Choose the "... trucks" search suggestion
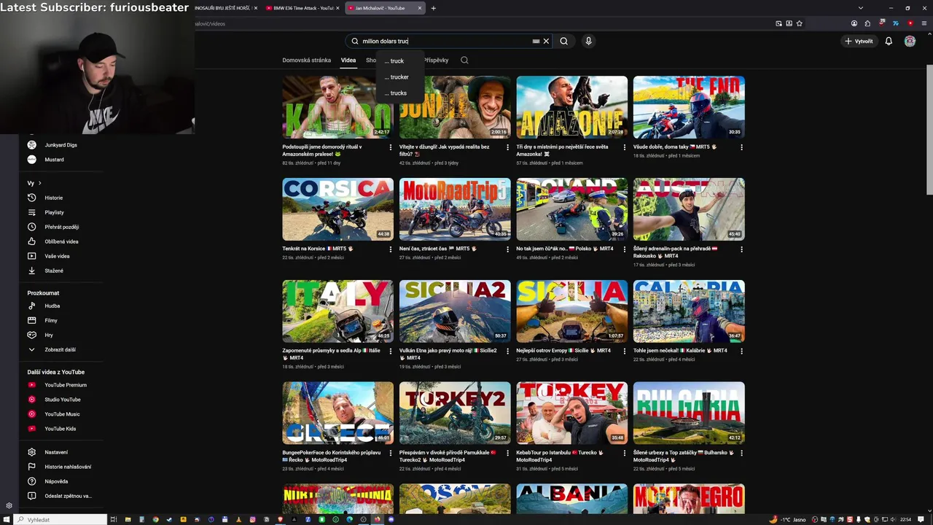Viewport: 933px width, 525px height. click(396, 93)
